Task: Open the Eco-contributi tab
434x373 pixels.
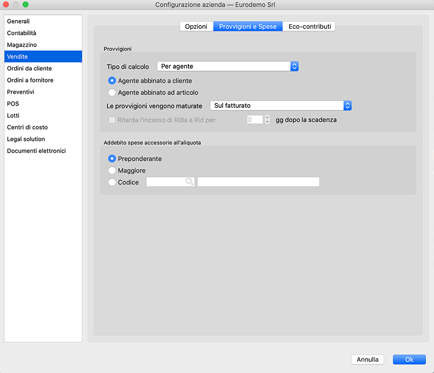Action: tap(309, 27)
